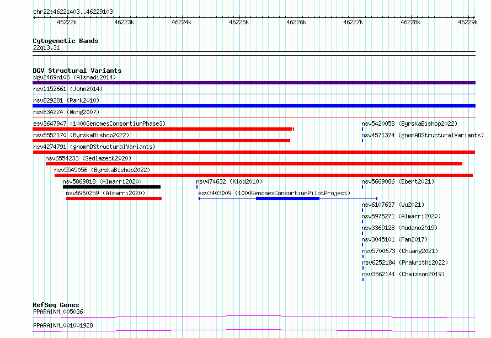Click the 46224k ruler position
Viewport: 491px width, 338px height.
coord(182,22)
